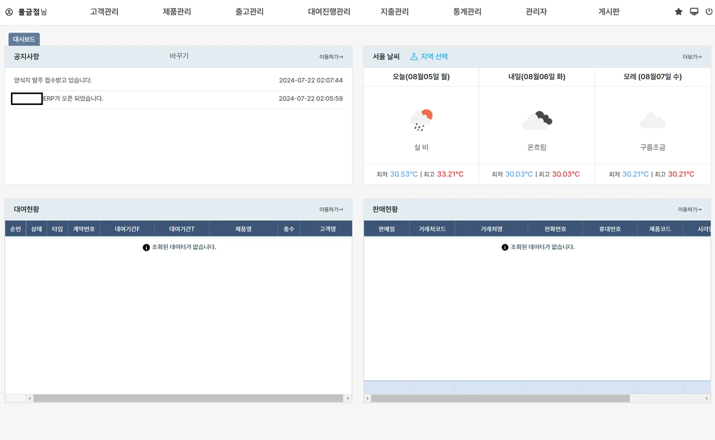Click 제품명 column header in 대여현황
This screenshot has width=715, height=440.
243,229
